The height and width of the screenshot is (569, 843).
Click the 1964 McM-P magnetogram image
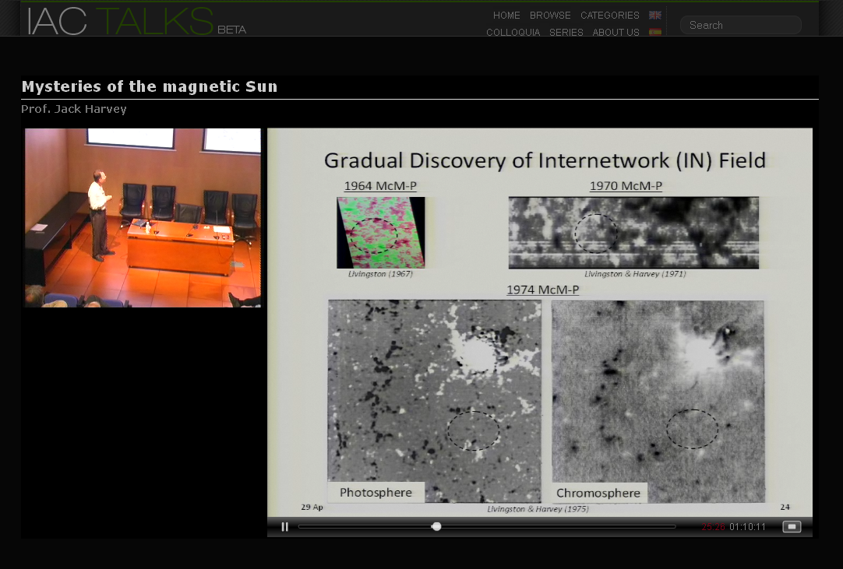pyautogui.click(x=381, y=232)
